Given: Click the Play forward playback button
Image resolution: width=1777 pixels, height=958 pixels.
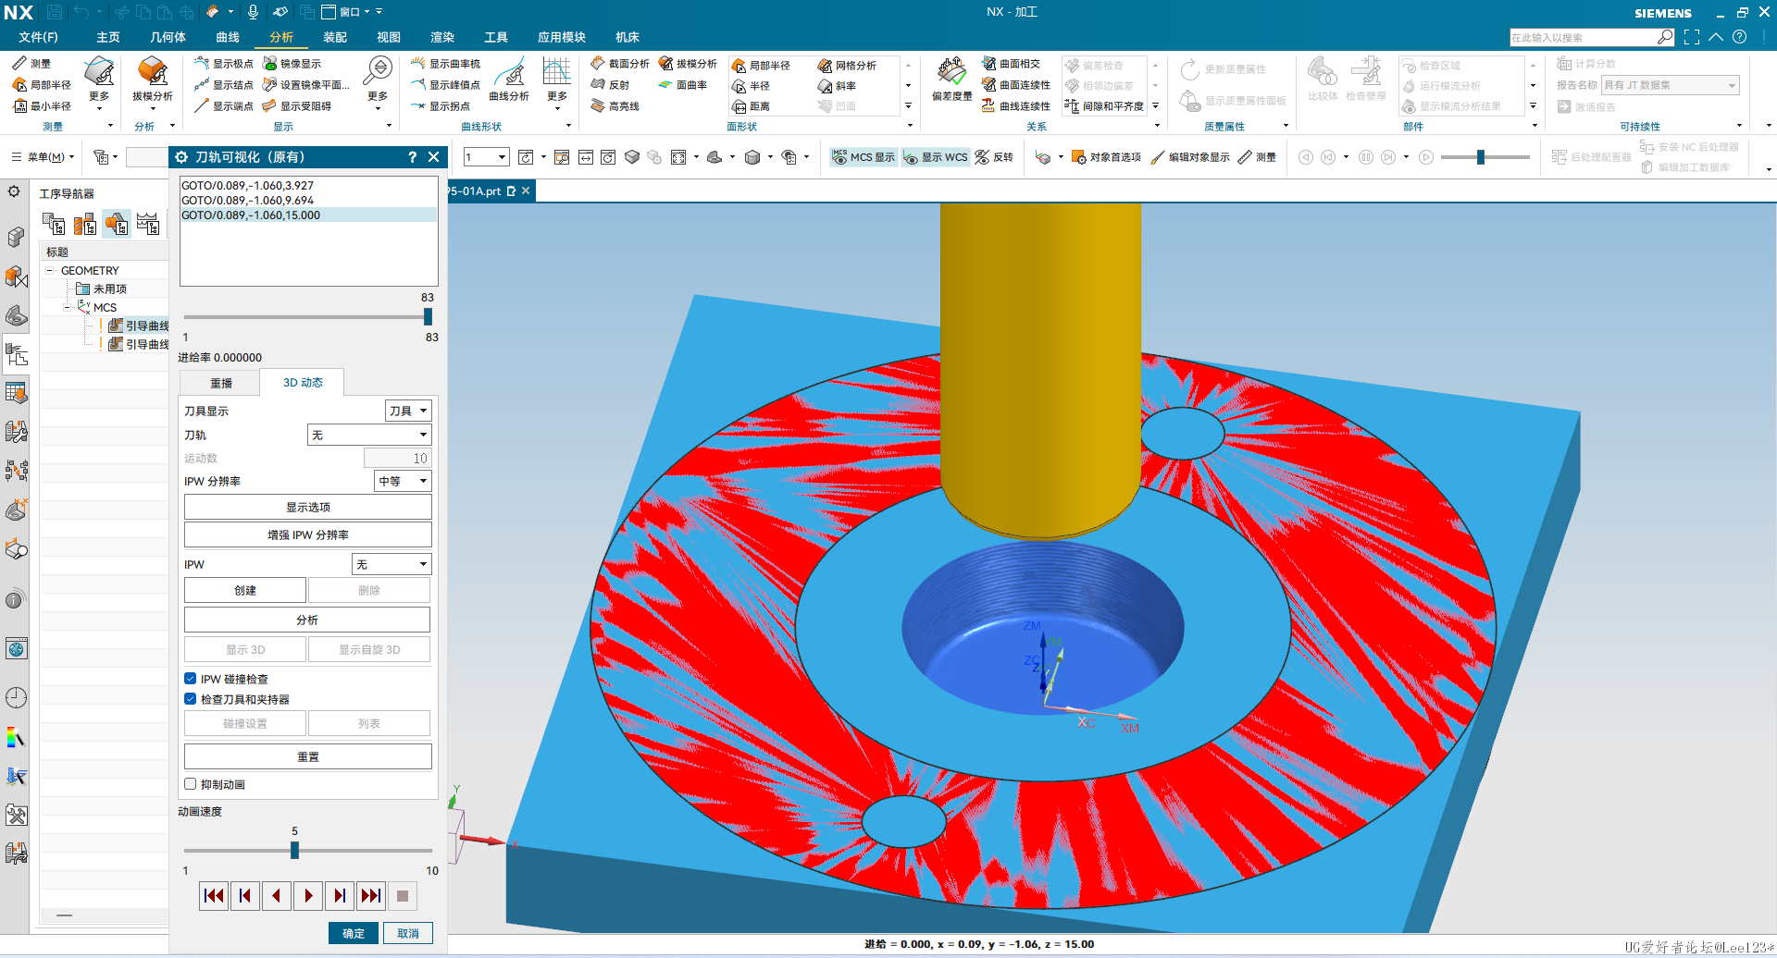Looking at the screenshot, I should [x=308, y=895].
